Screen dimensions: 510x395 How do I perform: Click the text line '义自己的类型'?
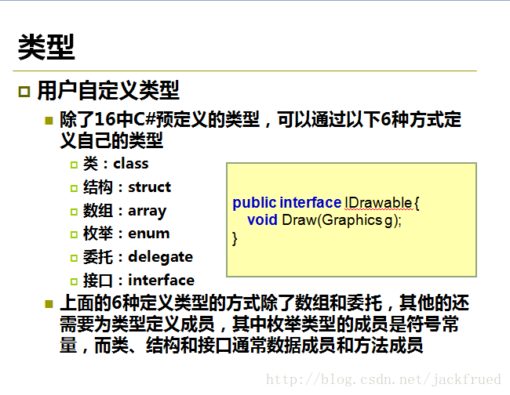[111, 140]
